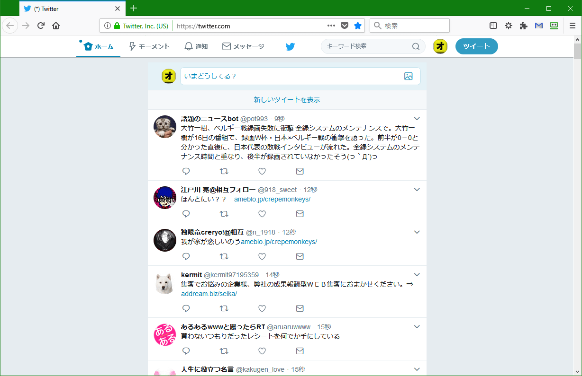Go to ホーム tab

pos(99,46)
